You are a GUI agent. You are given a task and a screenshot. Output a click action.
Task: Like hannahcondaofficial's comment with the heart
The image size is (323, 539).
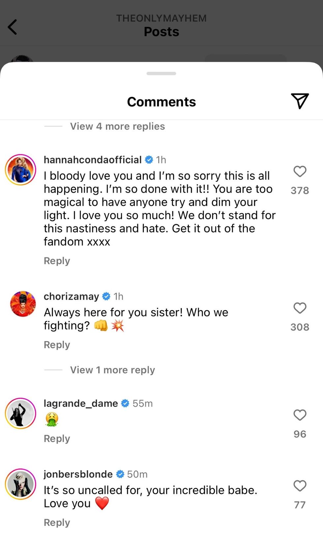pos(300,172)
